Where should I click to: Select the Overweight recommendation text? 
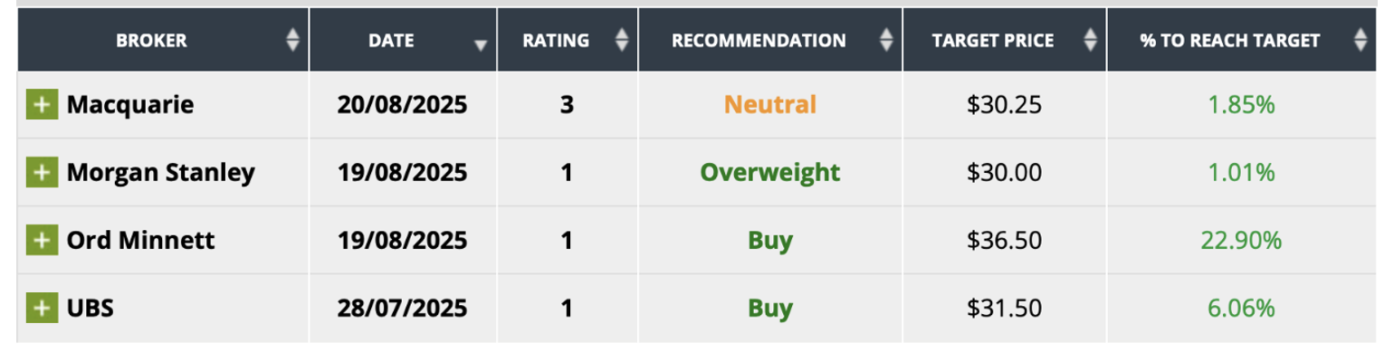[x=770, y=172]
